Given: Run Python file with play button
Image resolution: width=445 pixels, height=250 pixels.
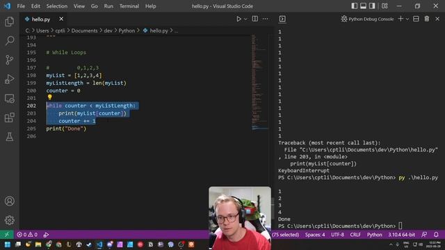Looking at the screenshot, I should click(x=238, y=19).
